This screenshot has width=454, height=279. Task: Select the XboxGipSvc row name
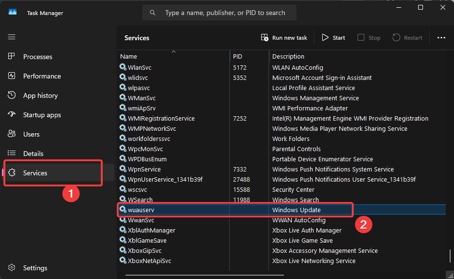tap(145, 250)
